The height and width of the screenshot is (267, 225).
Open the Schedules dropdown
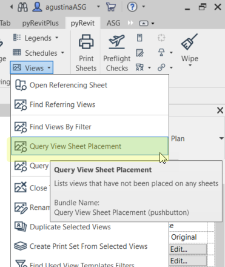38,53
